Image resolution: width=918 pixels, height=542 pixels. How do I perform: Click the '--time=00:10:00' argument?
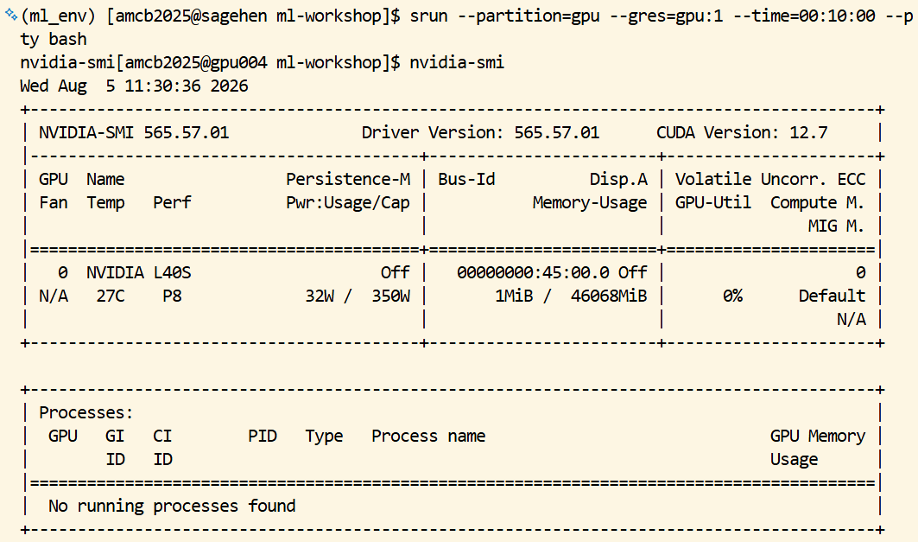click(804, 16)
